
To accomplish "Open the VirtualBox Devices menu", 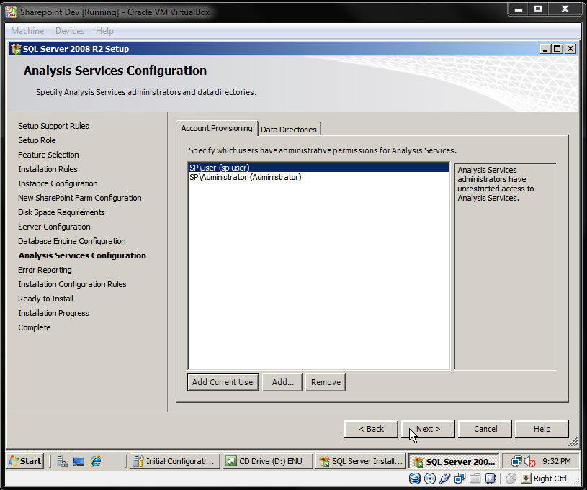I will (x=70, y=31).
